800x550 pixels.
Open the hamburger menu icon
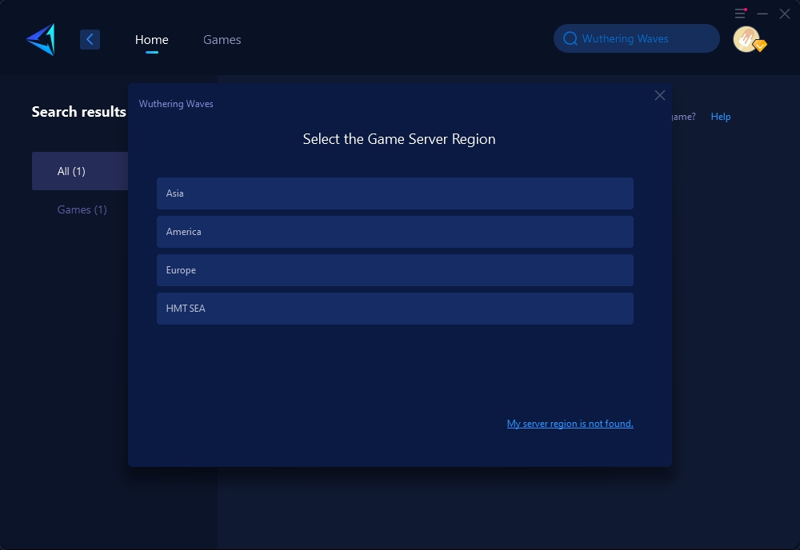(740, 14)
